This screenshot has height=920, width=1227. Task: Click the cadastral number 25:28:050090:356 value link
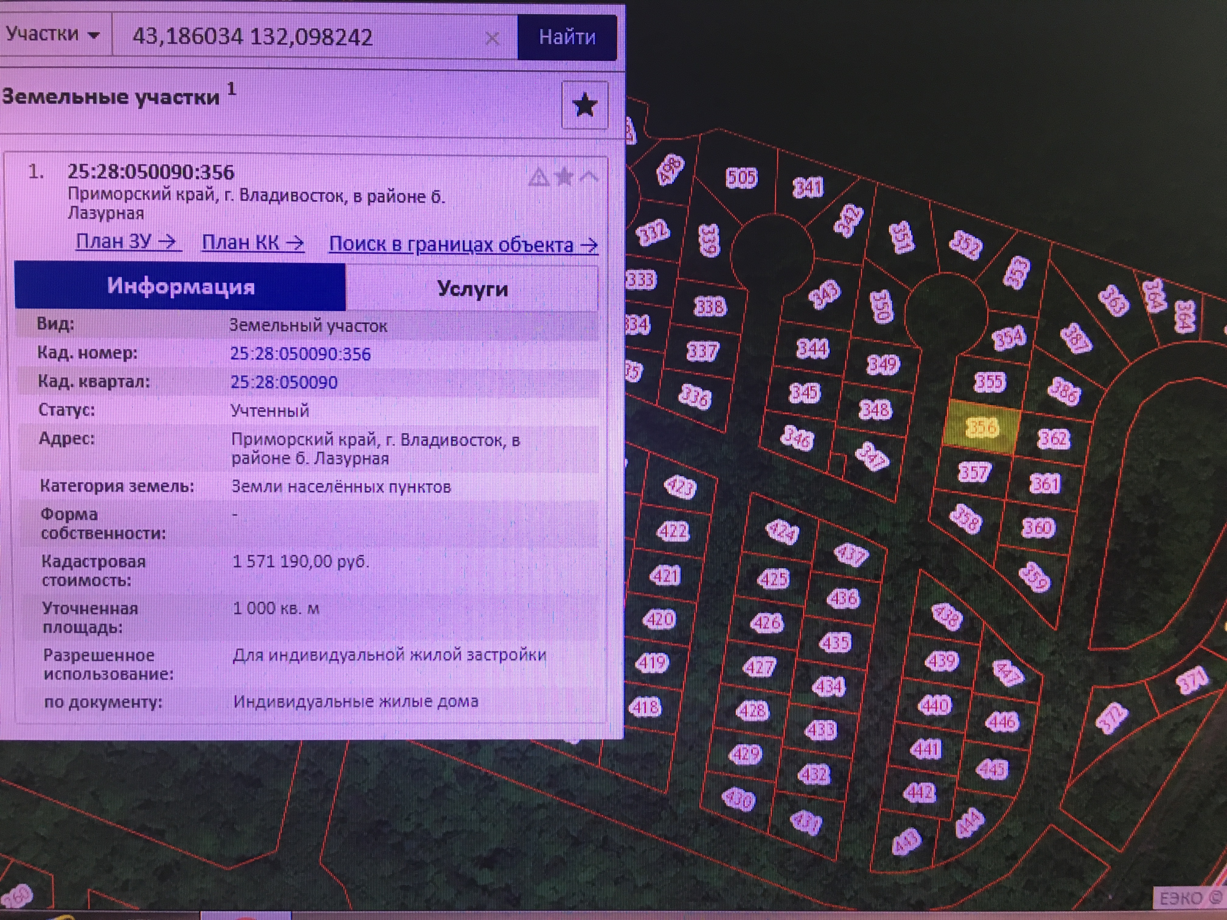[x=300, y=354]
